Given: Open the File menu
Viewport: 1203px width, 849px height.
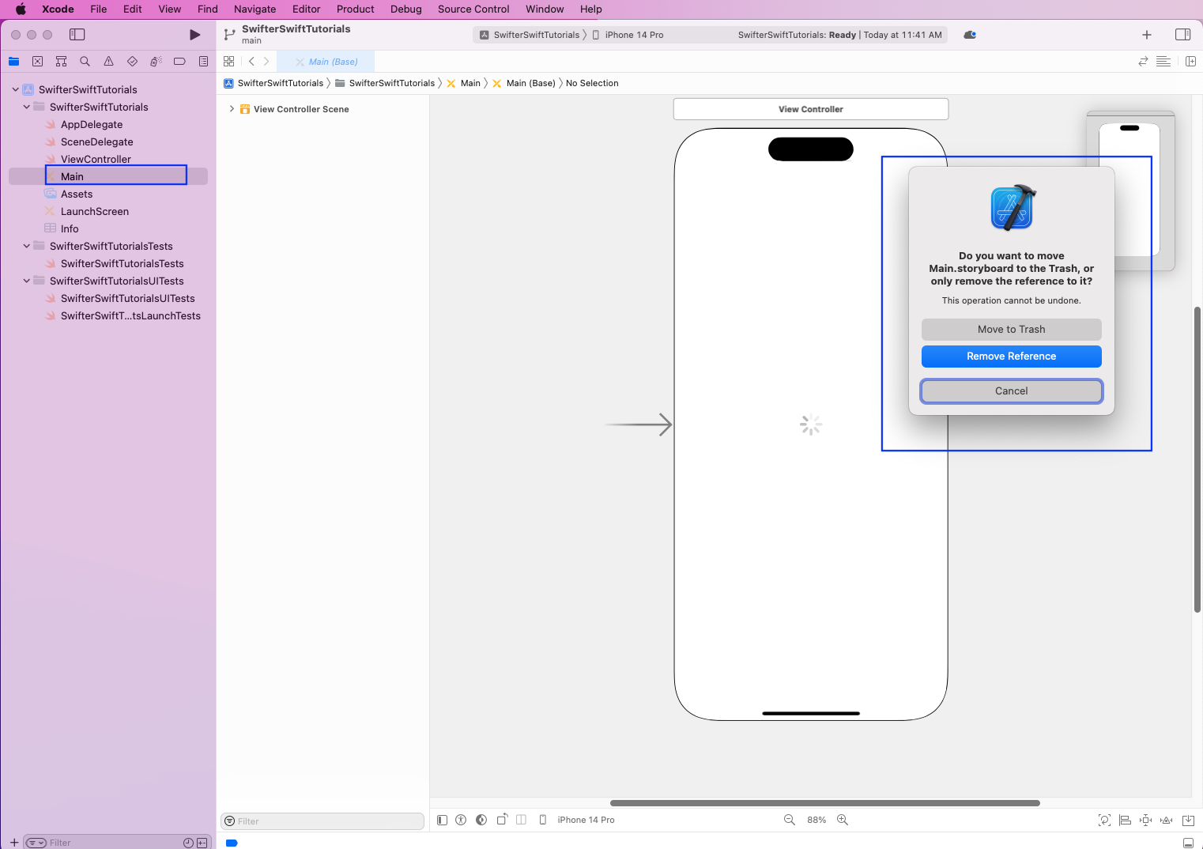Looking at the screenshot, I should [x=99, y=9].
